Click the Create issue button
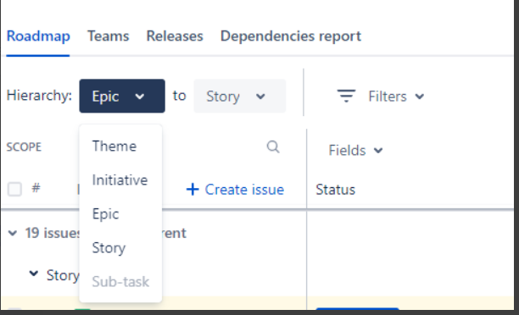 tap(235, 190)
